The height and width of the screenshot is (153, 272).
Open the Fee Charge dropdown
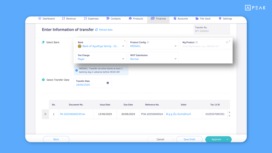click(123, 59)
